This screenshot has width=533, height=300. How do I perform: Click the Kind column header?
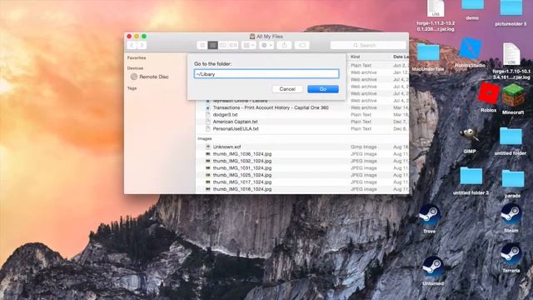pos(356,57)
